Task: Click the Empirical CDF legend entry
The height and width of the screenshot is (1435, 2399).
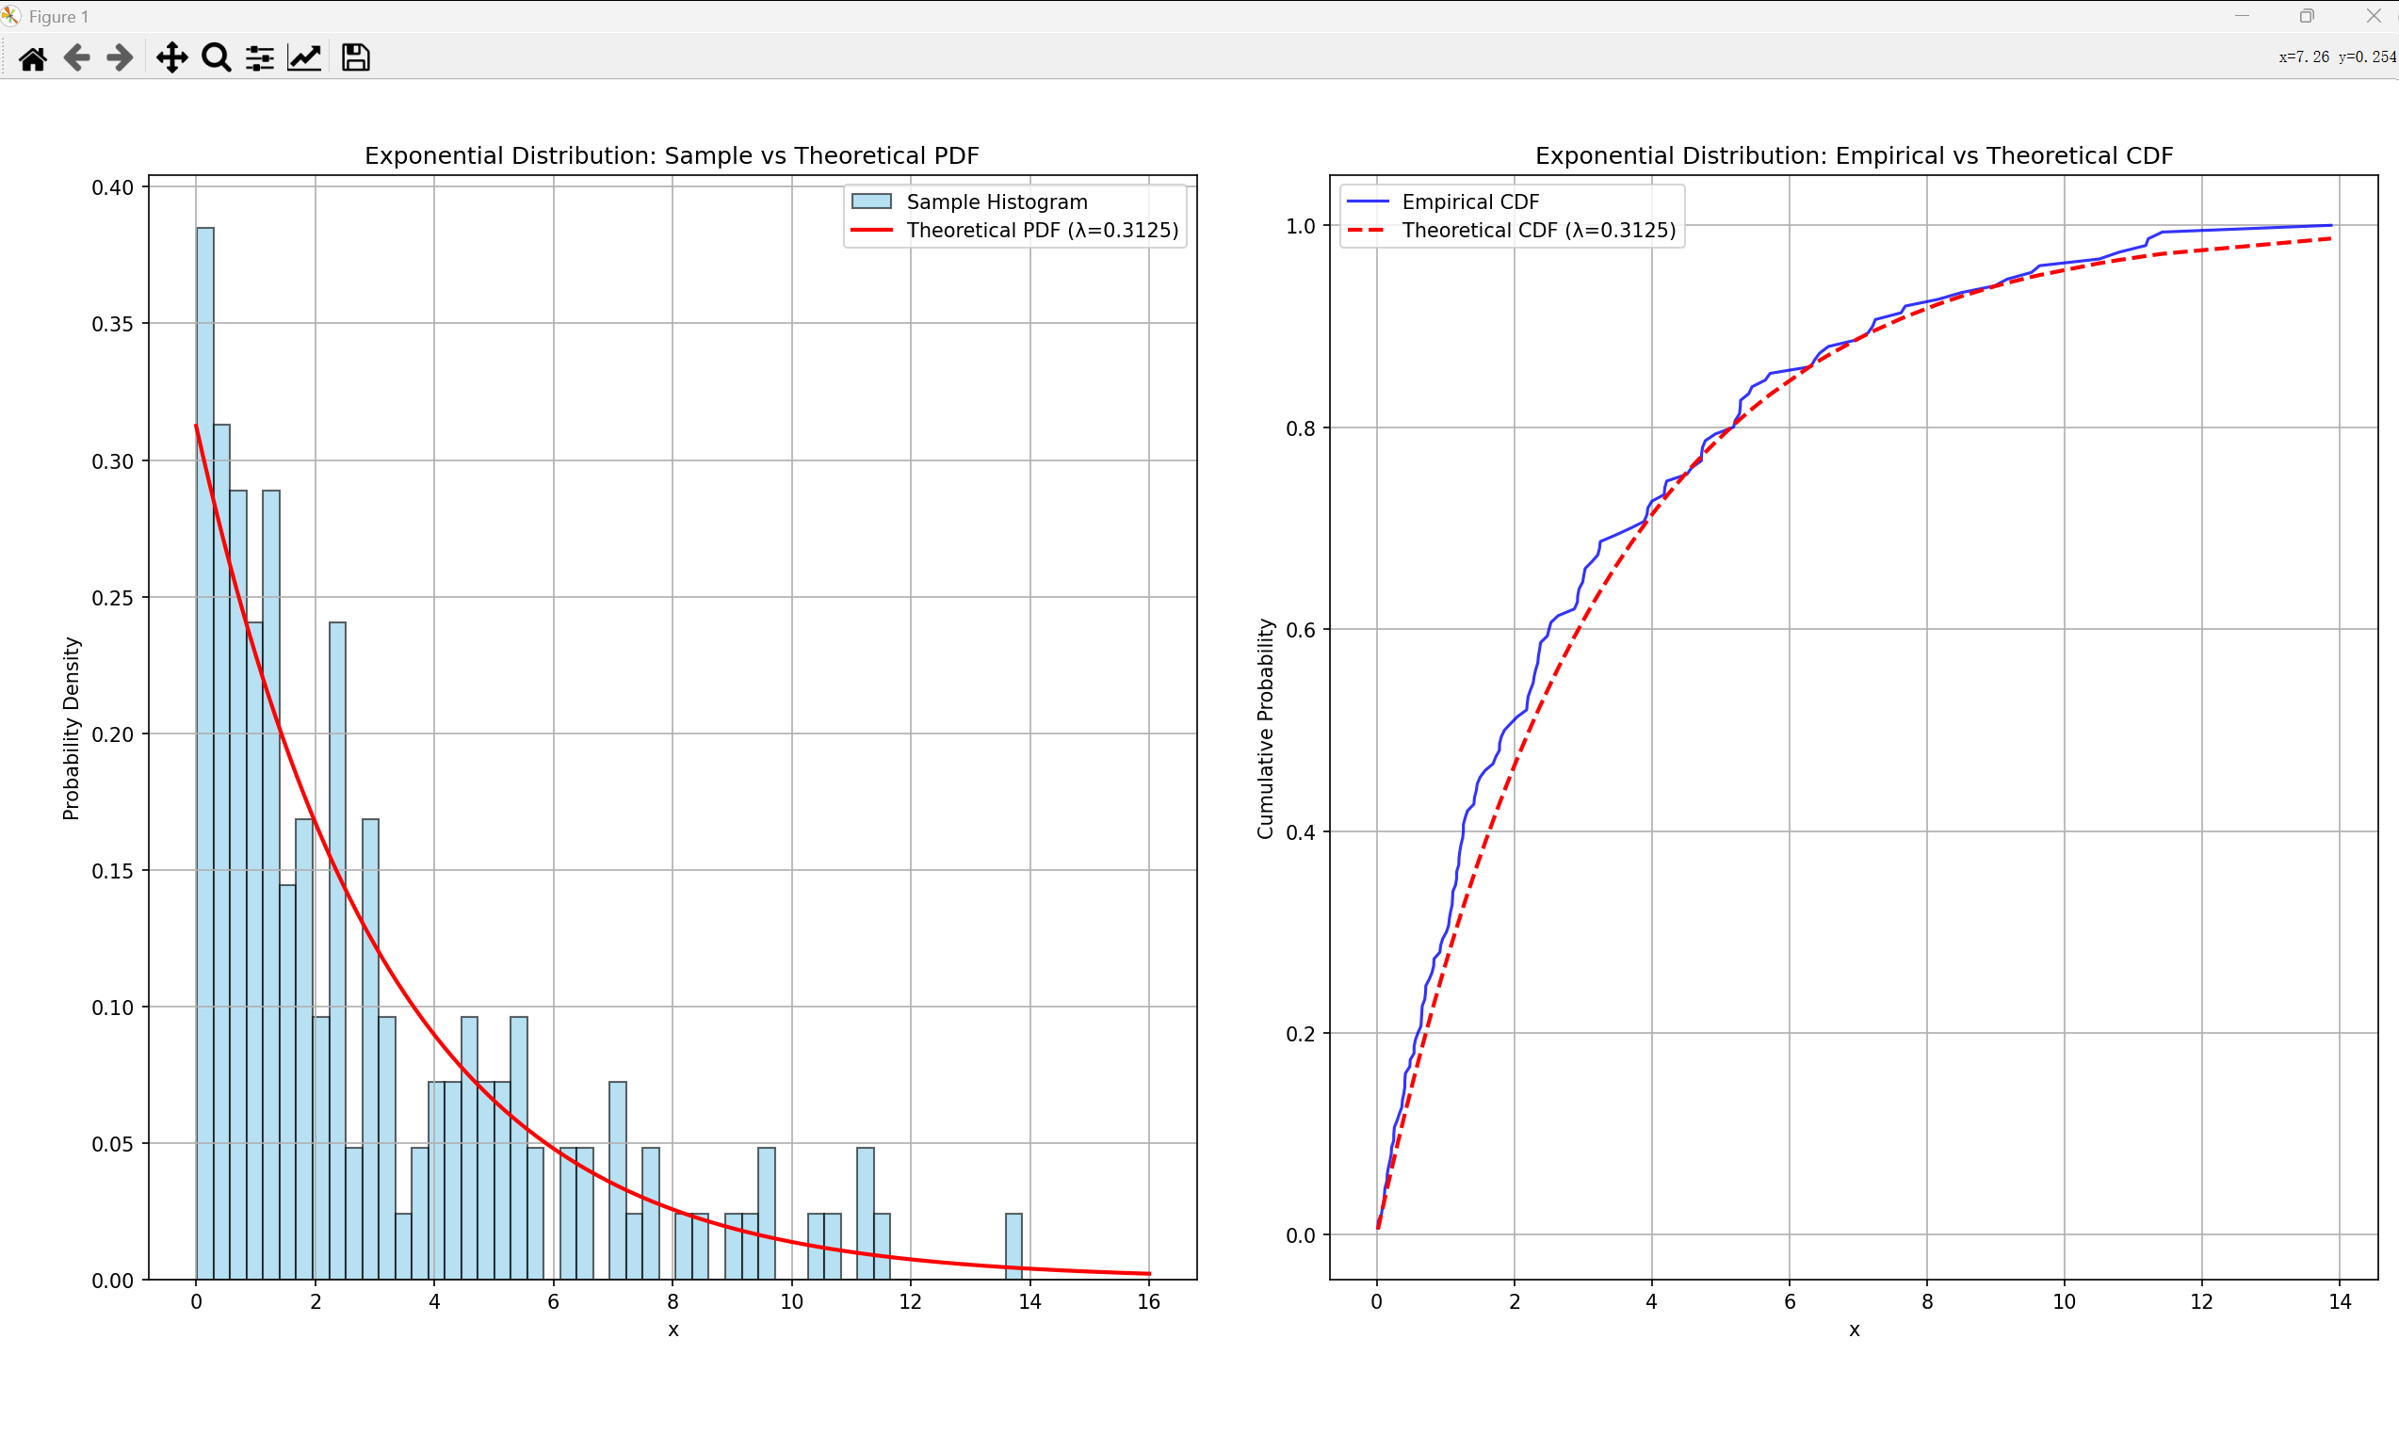Action: tap(1469, 202)
